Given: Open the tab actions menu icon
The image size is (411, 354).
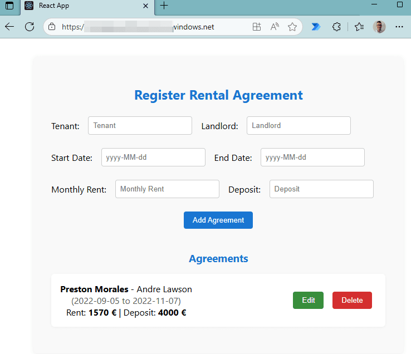Looking at the screenshot, I should pos(9,6).
